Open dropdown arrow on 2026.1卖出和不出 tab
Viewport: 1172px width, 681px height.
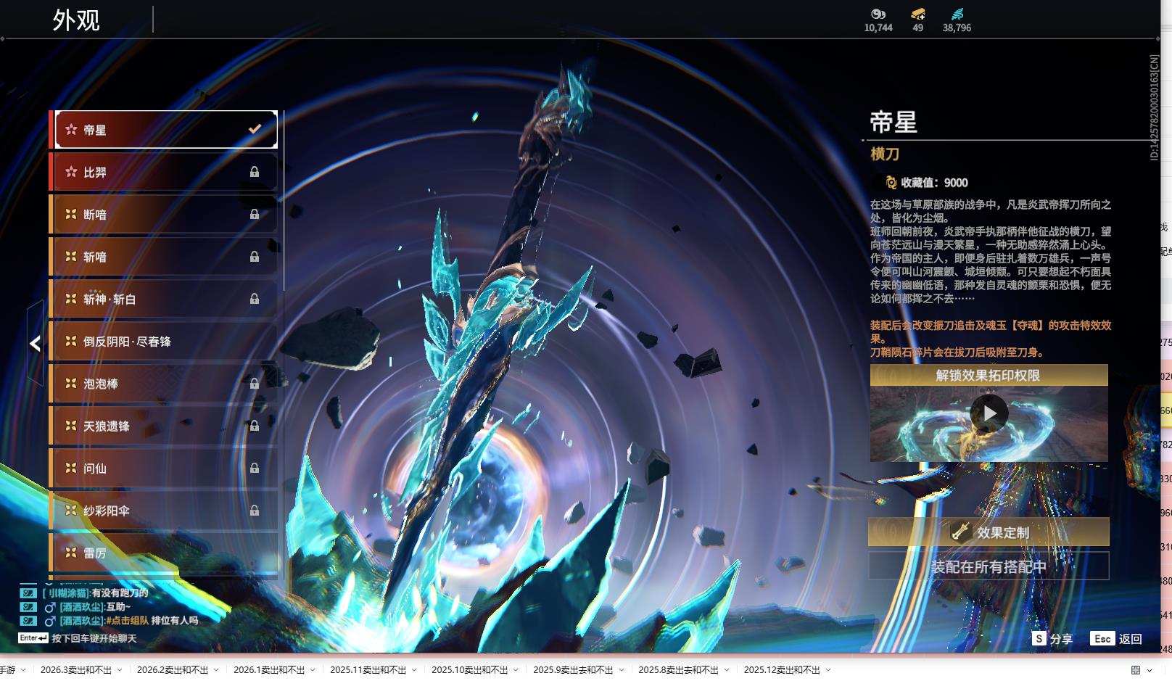click(313, 669)
